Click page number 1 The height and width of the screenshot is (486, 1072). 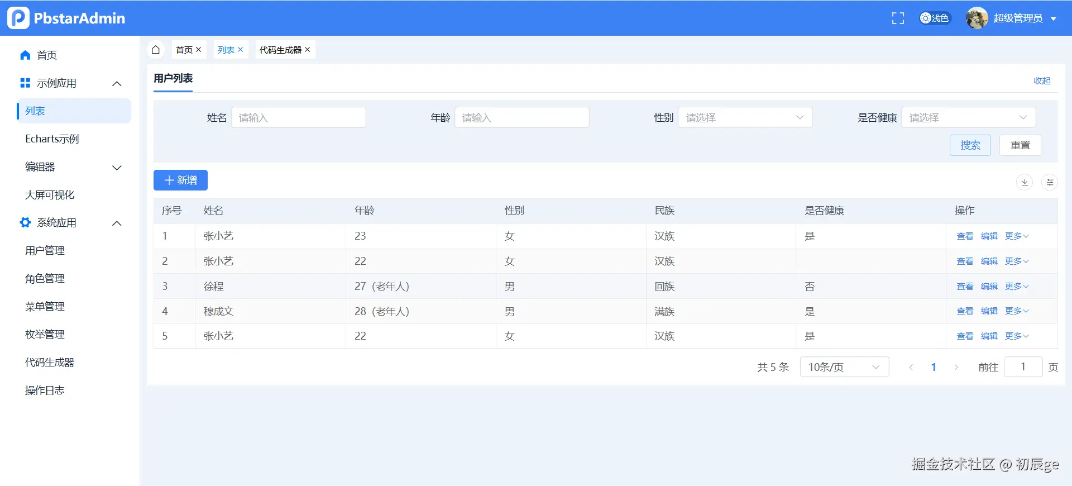934,367
